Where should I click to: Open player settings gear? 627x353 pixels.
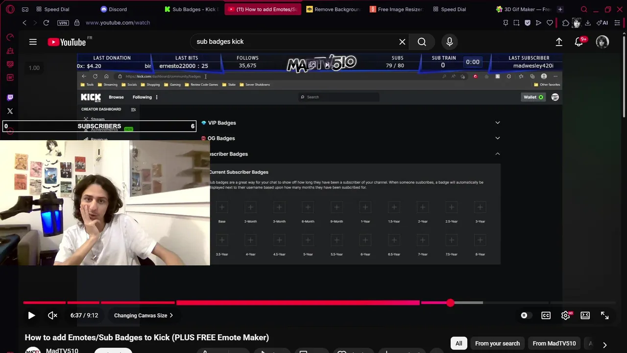[566, 316]
